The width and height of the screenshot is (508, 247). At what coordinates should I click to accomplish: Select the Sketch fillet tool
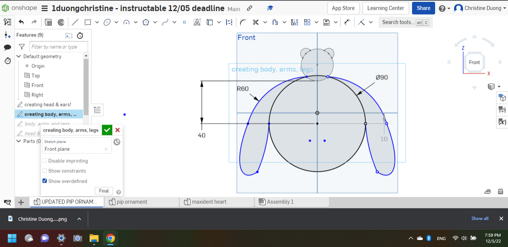click(243, 22)
